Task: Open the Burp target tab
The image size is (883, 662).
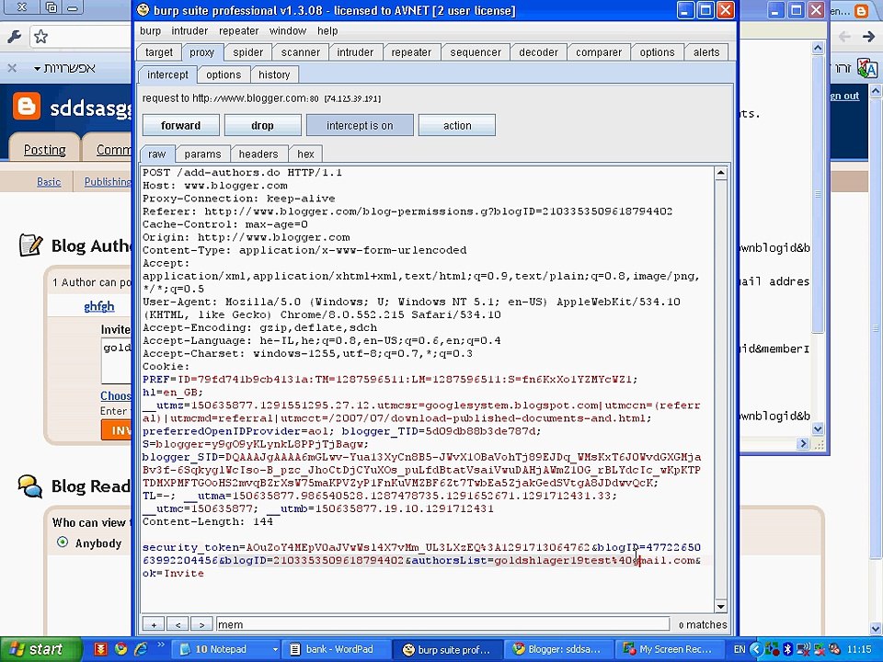Action: click(x=159, y=52)
